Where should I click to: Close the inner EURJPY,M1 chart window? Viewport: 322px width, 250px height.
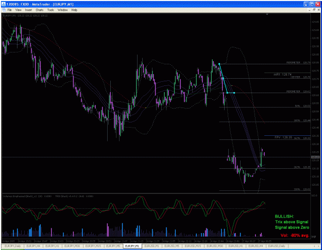click(x=318, y=10)
